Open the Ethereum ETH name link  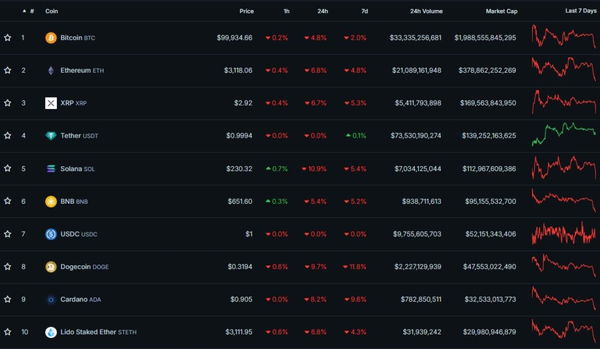[x=81, y=70]
